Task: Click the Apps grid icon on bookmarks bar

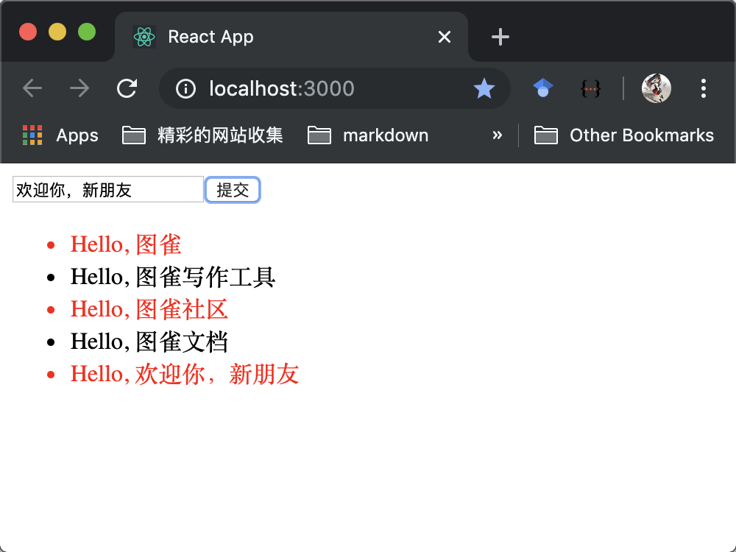Action: pos(32,135)
